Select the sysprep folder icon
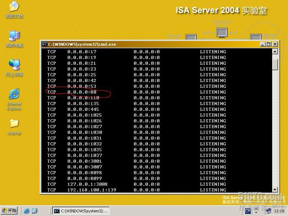288x216 pixels. pos(14,127)
